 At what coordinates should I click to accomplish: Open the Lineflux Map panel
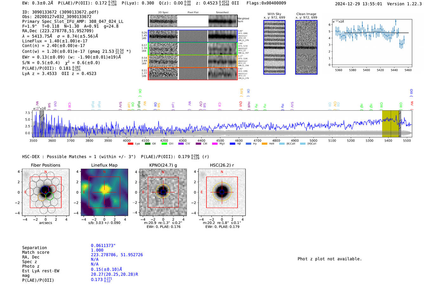(x=104, y=192)
